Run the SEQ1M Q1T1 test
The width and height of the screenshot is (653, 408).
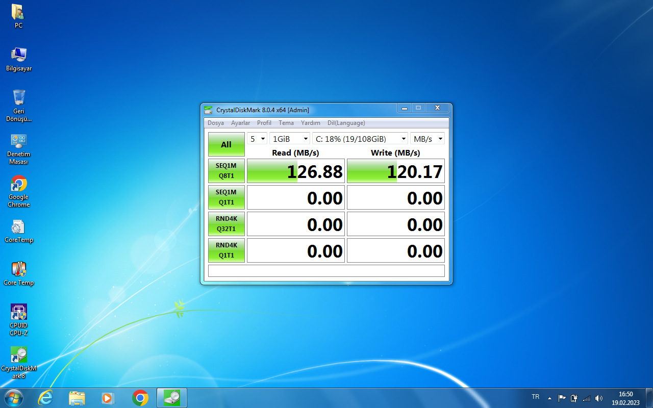pos(227,197)
